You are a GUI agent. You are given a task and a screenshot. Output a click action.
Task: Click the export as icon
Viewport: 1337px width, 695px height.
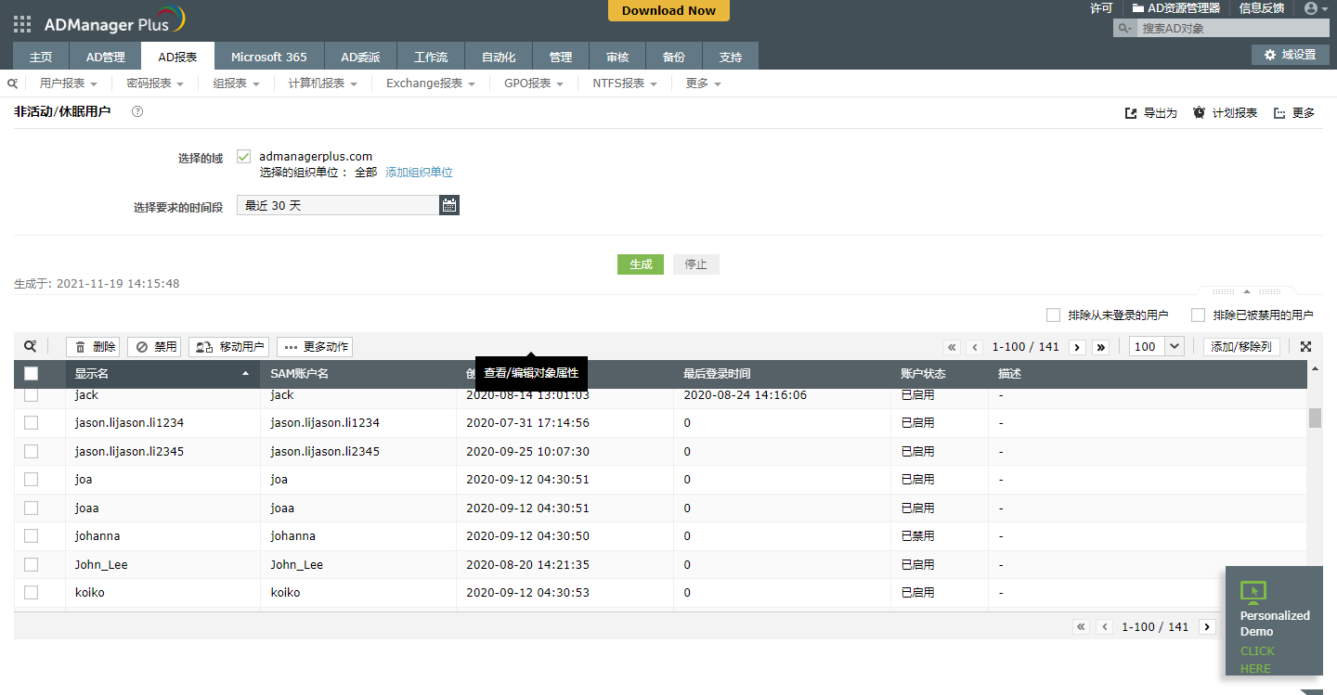click(x=1131, y=113)
